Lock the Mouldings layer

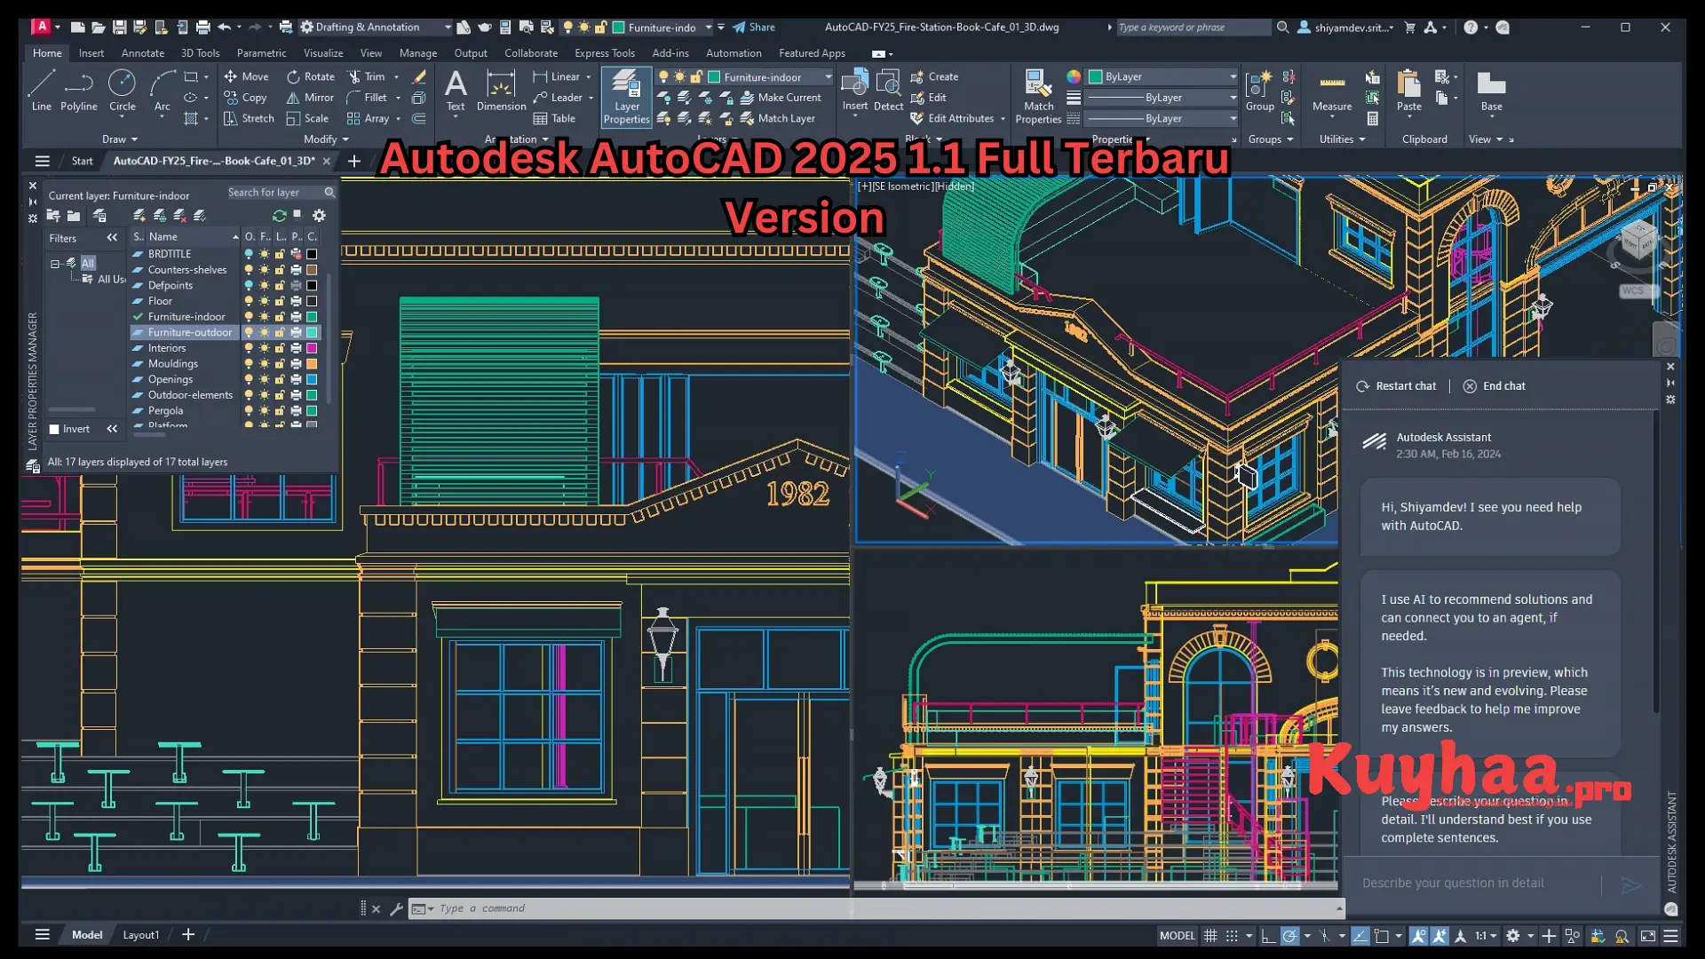click(280, 363)
